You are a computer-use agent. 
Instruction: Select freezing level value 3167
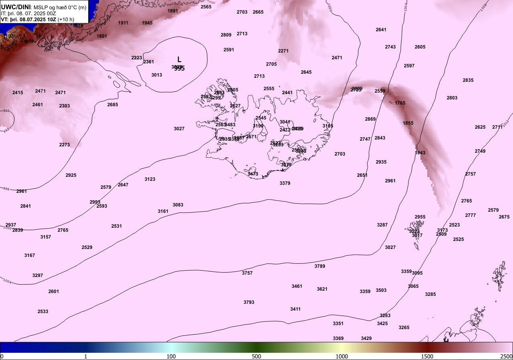(x=30, y=255)
